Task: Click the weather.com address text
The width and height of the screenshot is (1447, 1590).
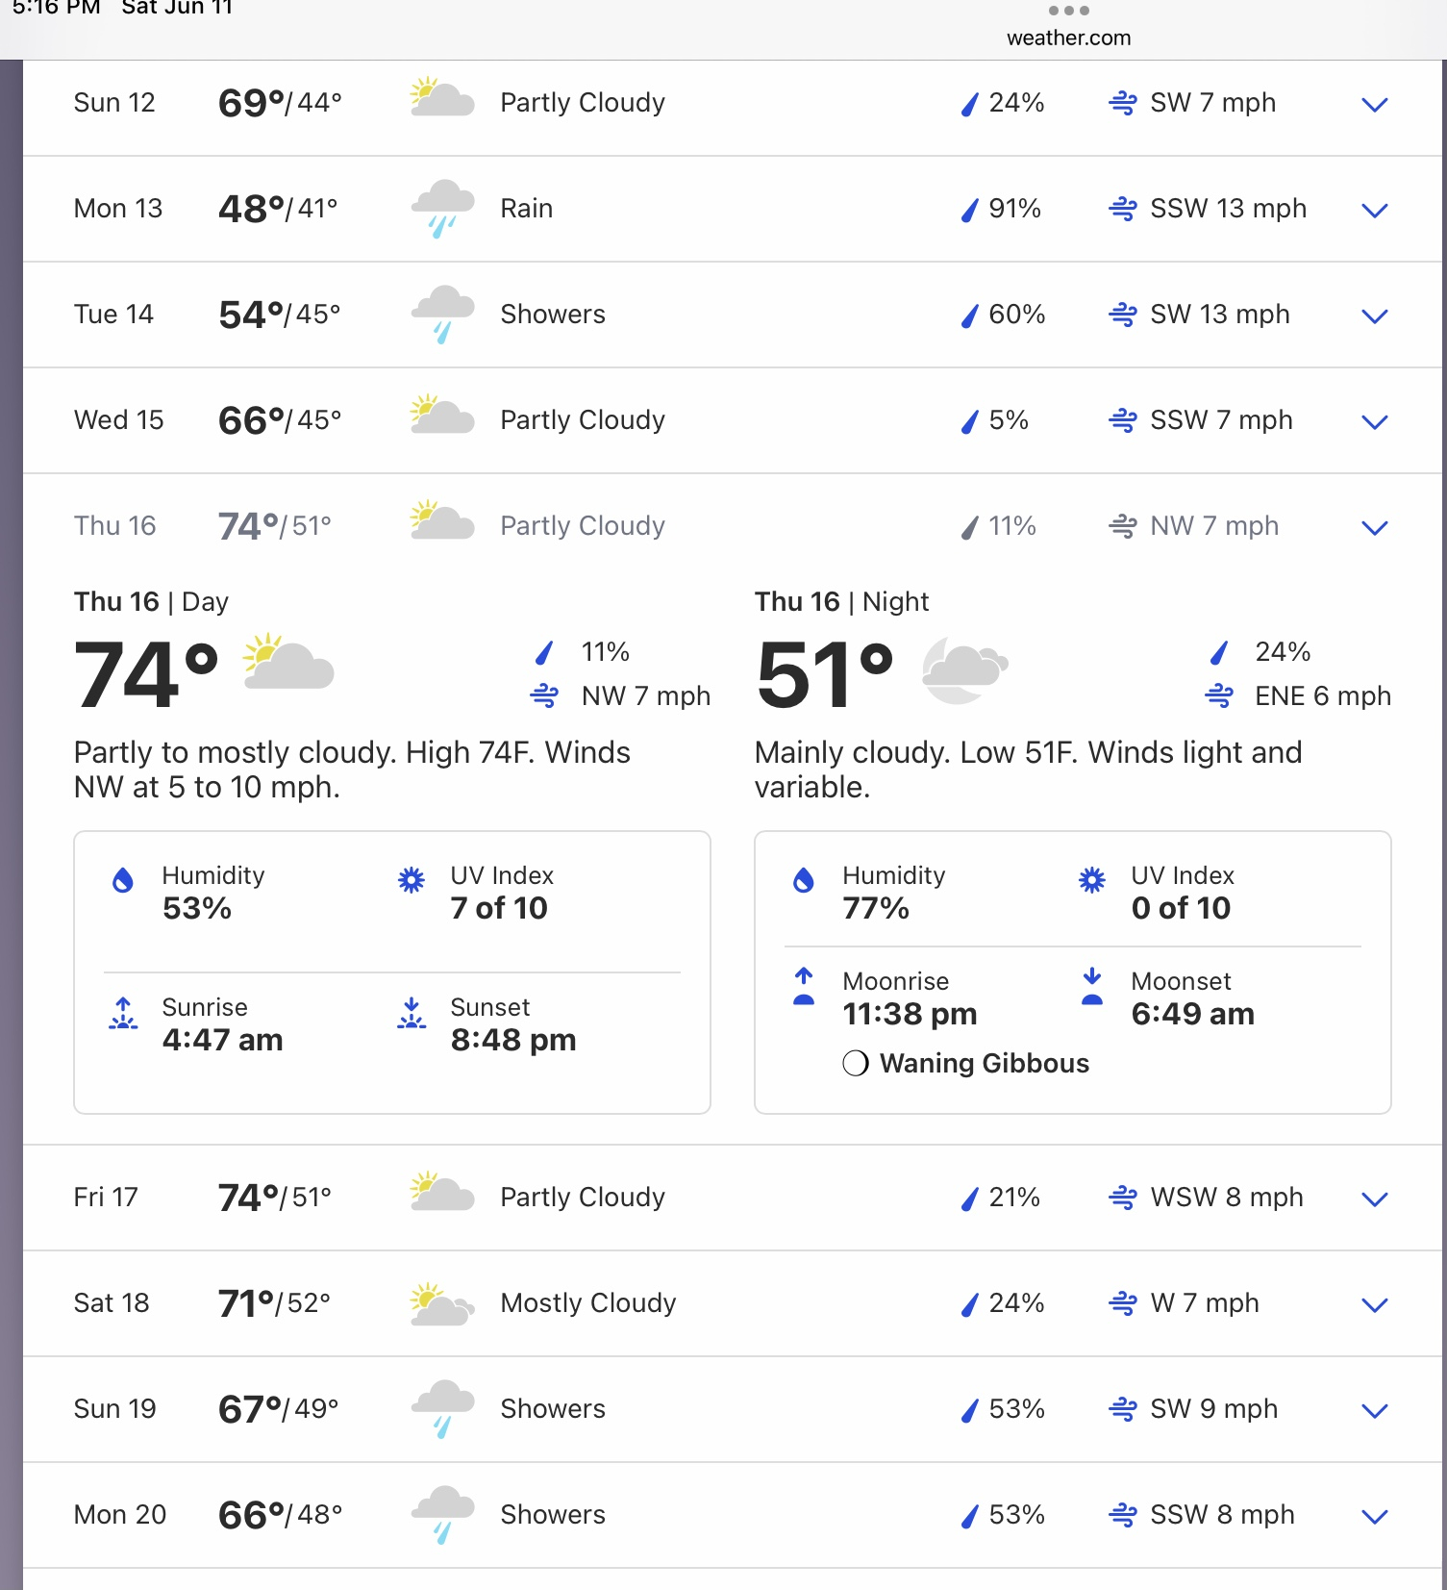Action: click(x=1068, y=38)
